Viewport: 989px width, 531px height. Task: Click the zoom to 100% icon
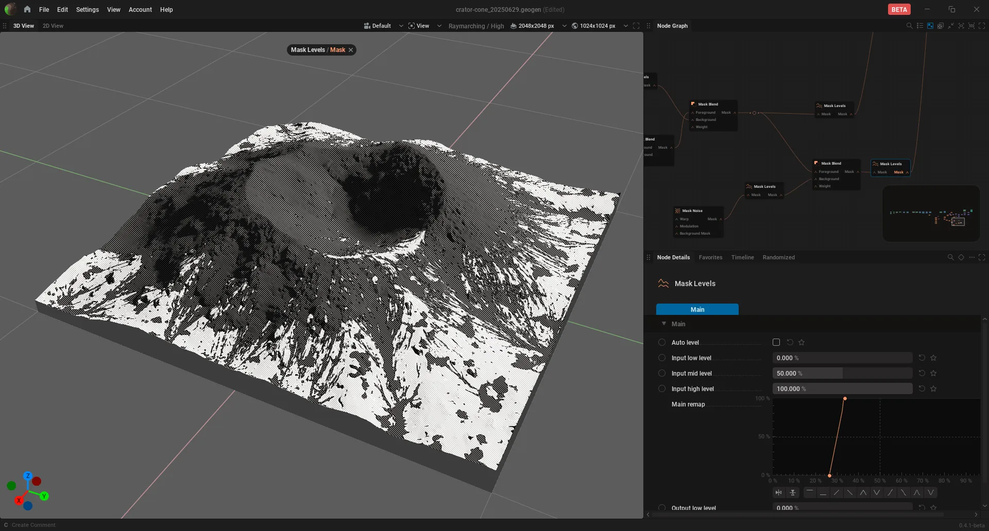pos(971,26)
